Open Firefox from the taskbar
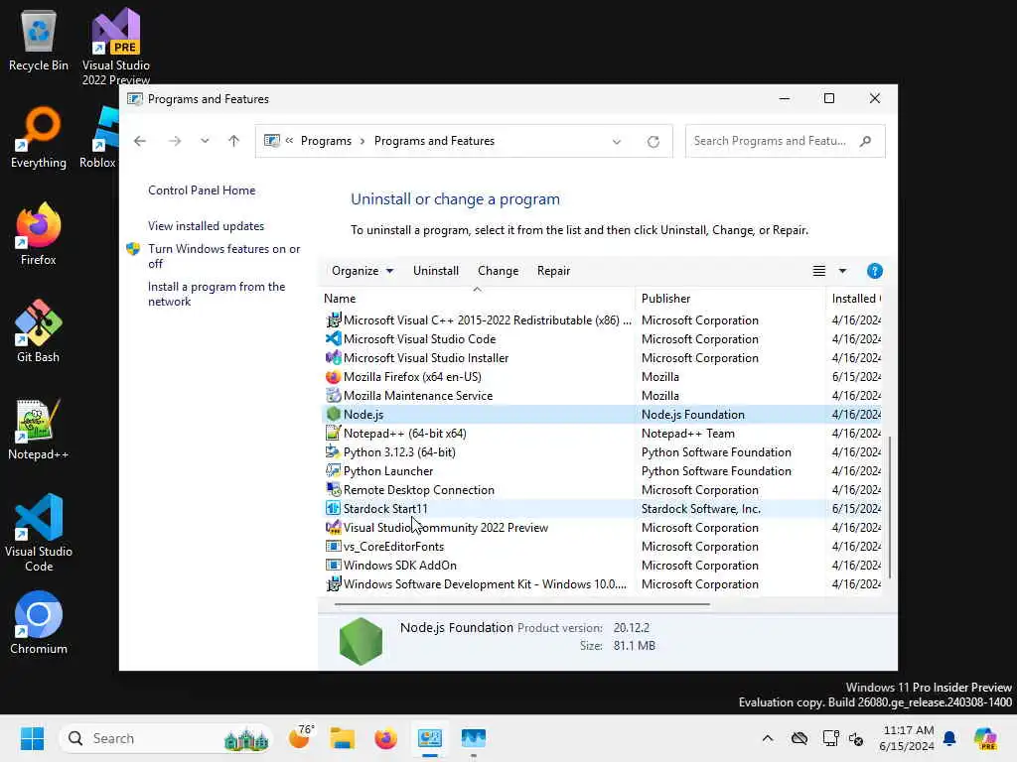1017x762 pixels. click(x=386, y=738)
